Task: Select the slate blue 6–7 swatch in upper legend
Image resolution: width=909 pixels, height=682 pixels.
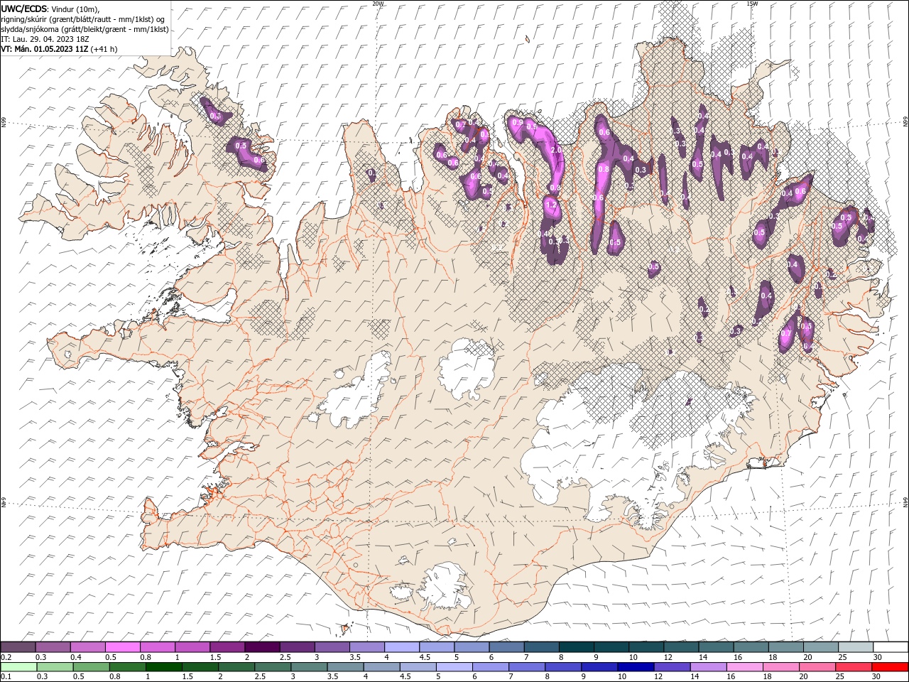Action: 506,647
